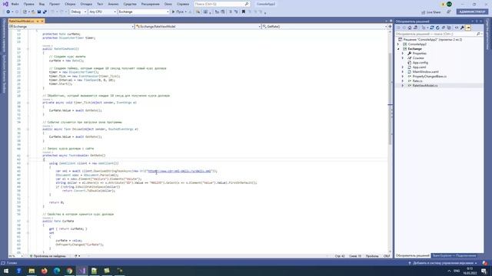Open the Exchange.RateViewModel type dropdown

click(198, 27)
